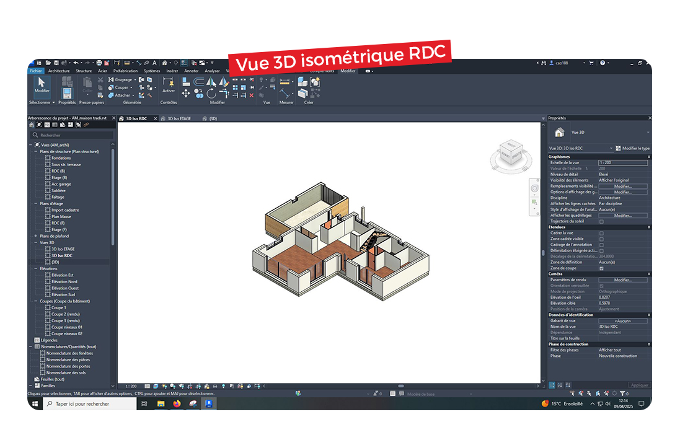Select the Rotate circular arrow tool

coord(211,93)
